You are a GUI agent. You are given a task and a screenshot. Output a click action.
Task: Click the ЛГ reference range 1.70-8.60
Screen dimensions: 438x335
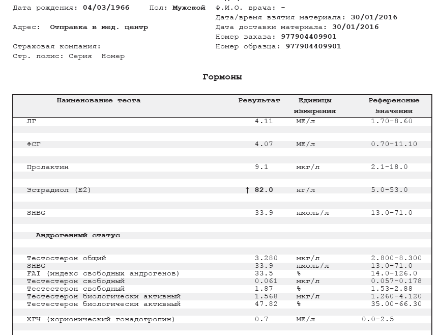(x=392, y=121)
